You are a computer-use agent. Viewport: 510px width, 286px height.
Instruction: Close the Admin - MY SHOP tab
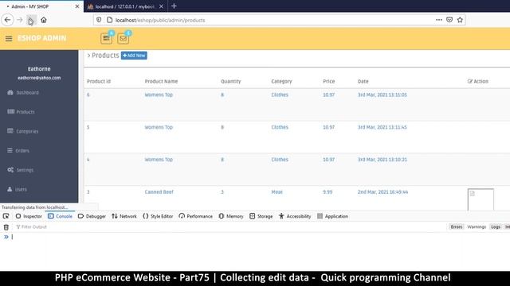77,6
